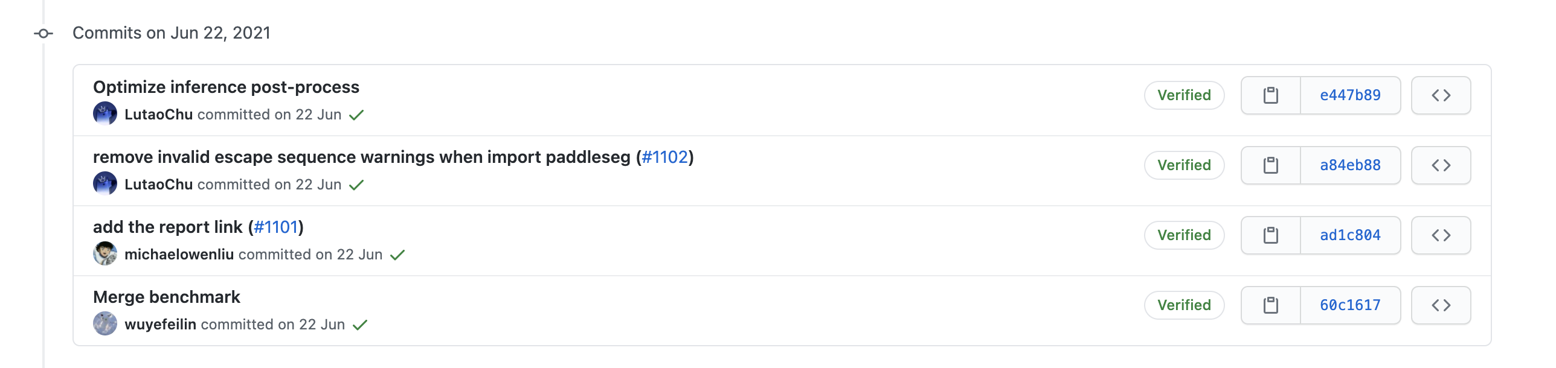
Task: Show Verified signature details for e447b89
Action: point(1183,95)
